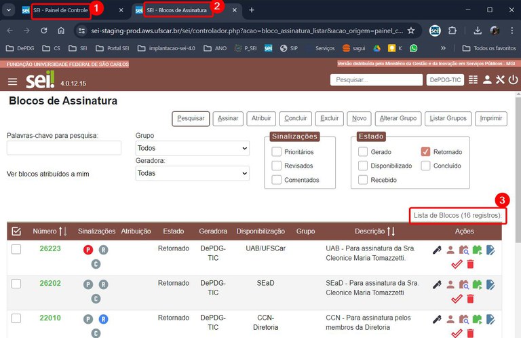Expand the Grupo dropdown showing Todos
This screenshot has width=521, height=338.
point(193,148)
